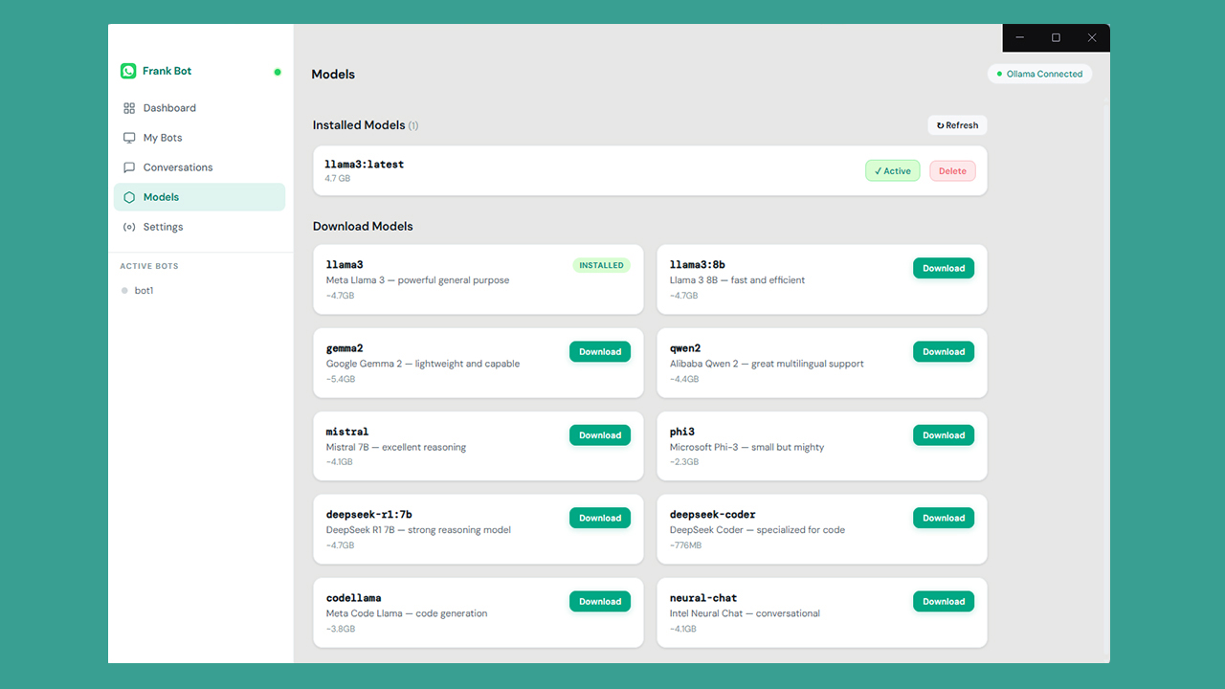Download the deepseek-coder model

pyautogui.click(x=944, y=518)
